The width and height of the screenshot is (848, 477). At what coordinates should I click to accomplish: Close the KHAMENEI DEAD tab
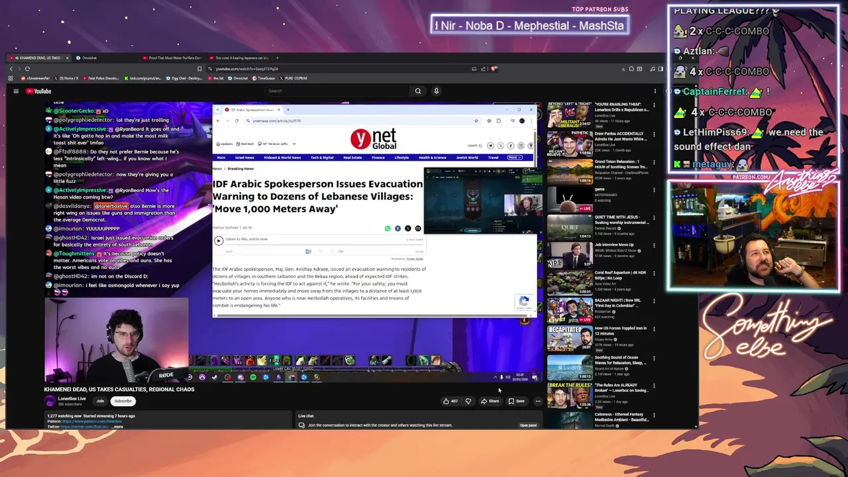coord(67,58)
